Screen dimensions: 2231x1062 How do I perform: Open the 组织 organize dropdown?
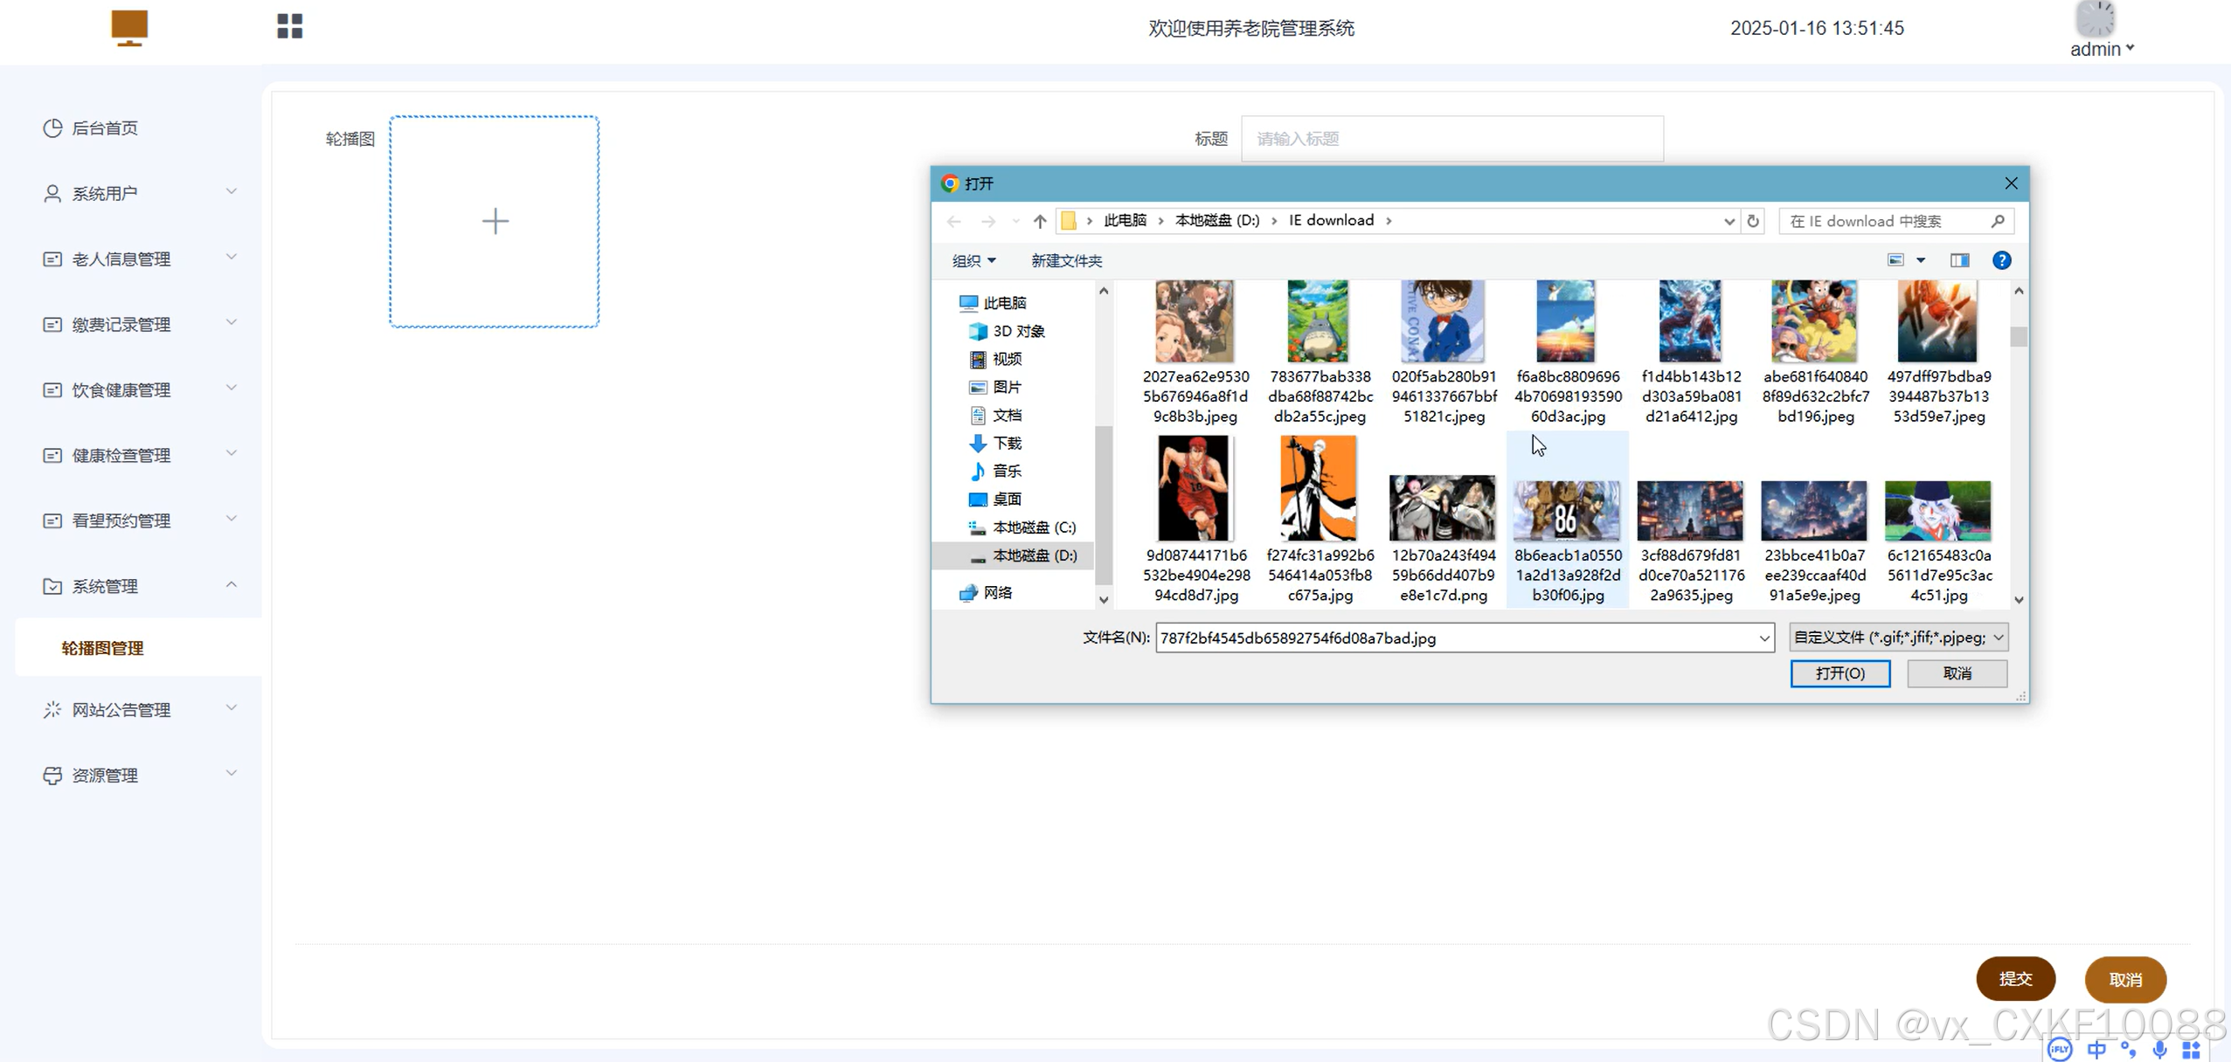coord(973,260)
